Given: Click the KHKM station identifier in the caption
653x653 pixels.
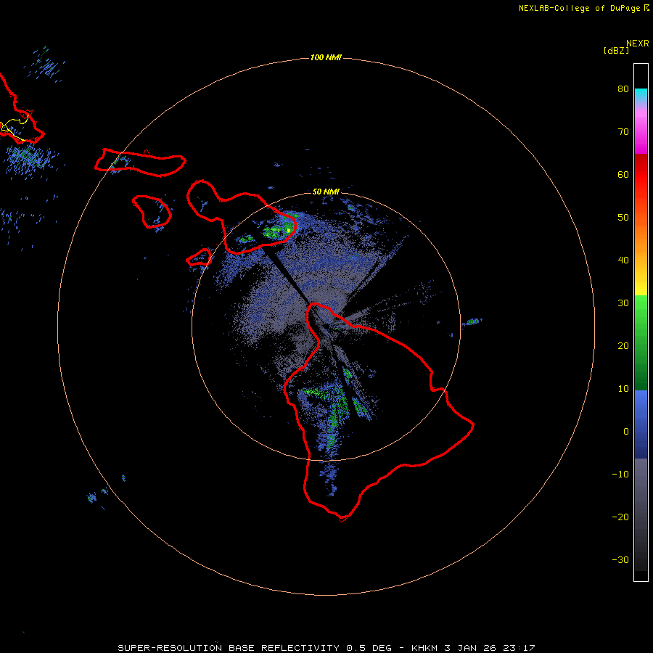Looking at the screenshot, I should tap(426, 648).
